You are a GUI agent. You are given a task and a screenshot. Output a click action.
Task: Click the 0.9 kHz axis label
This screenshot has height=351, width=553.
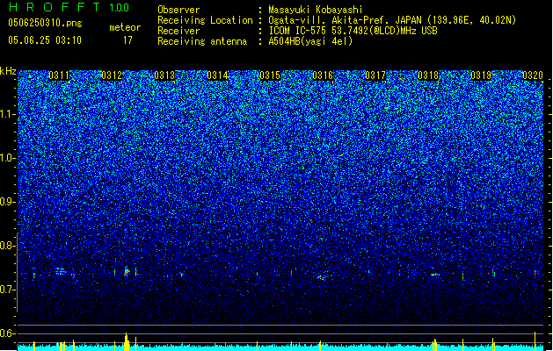pyautogui.click(x=8, y=202)
